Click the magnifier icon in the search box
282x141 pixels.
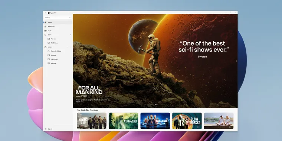tap(70, 18)
